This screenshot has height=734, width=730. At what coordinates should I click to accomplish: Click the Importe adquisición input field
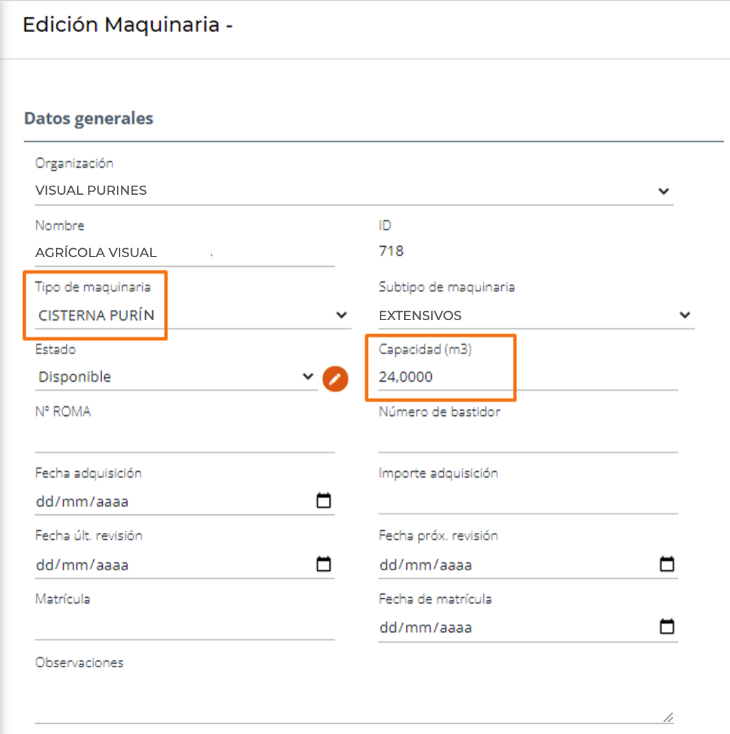click(527, 501)
